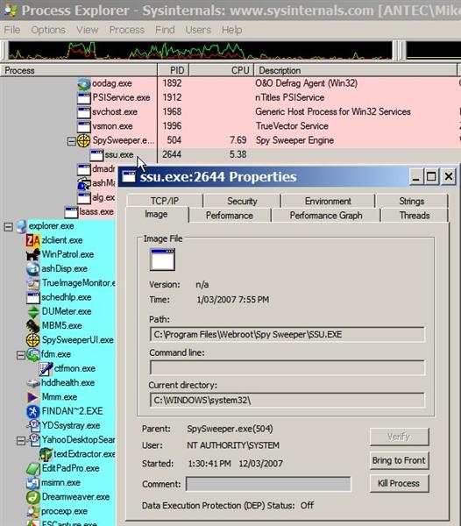Click the CPU usage history graph
Viewport: 461px width, 526px height.
click(200, 50)
